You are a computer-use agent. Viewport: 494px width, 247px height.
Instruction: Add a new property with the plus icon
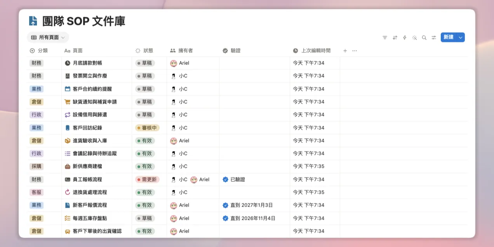point(345,50)
